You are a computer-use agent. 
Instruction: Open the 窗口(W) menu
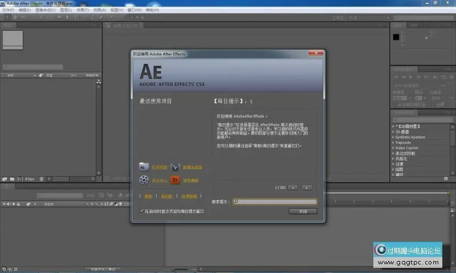135,10
